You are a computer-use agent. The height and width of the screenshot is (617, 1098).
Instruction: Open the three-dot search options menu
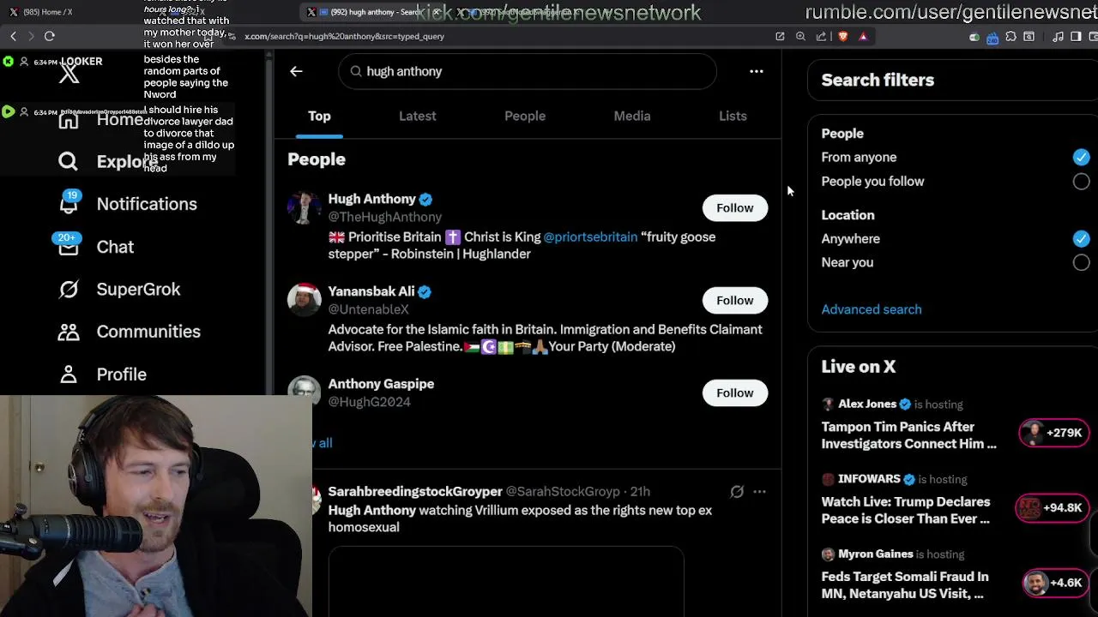coord(756,71)
